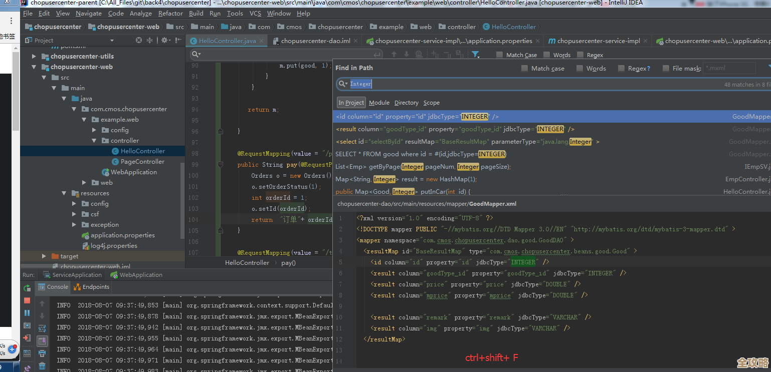Check the Words option in Find in Path
This screenshot has width=771, height=372.
pyautogui.click(x=580, y=69)
